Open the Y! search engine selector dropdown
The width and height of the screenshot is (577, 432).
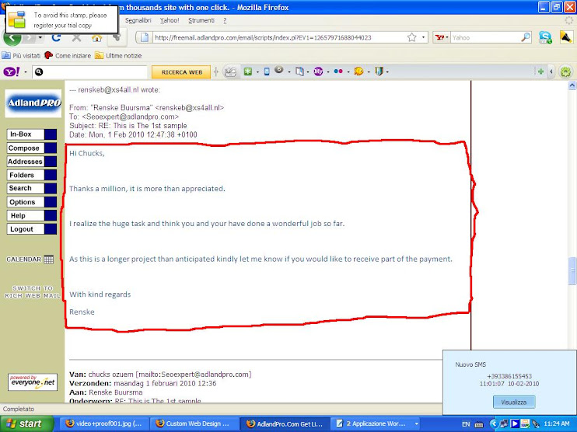tap(441, 37)
